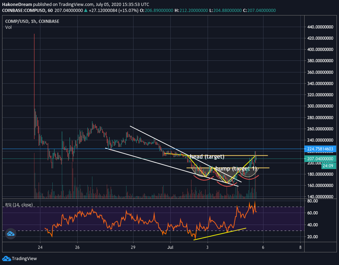
Task: Click the 160.00000000 price axis label
Action: click(x=320, y=185)
